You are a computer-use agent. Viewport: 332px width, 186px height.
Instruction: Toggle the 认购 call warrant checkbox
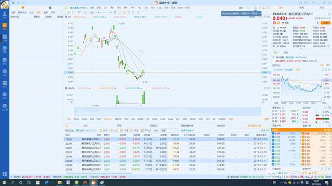point(101,131)
